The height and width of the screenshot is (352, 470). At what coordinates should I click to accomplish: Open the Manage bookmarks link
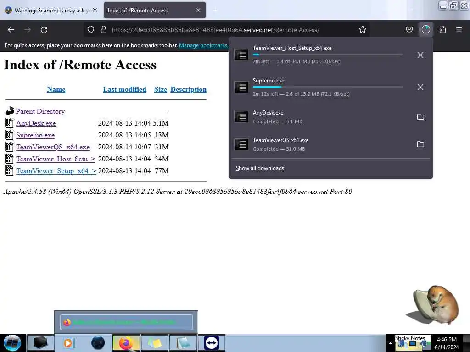(x=203, y=45)
